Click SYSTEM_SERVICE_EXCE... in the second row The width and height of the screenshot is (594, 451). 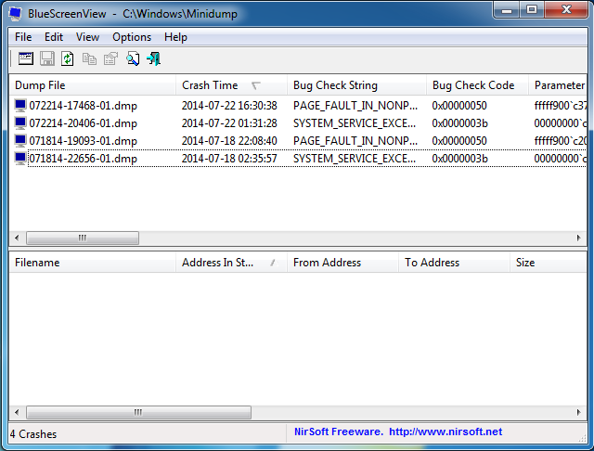(355, 123)
